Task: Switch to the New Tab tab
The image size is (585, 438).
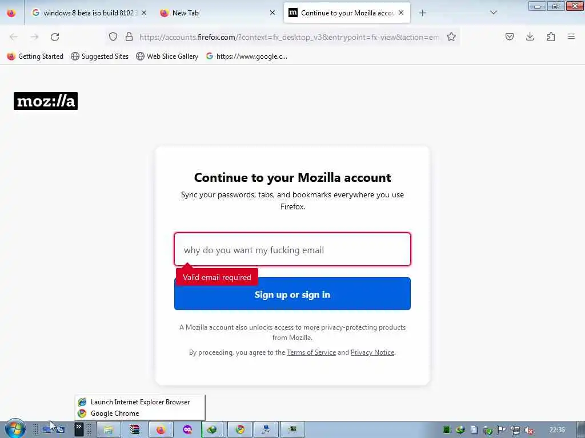Action: [217, 13]
